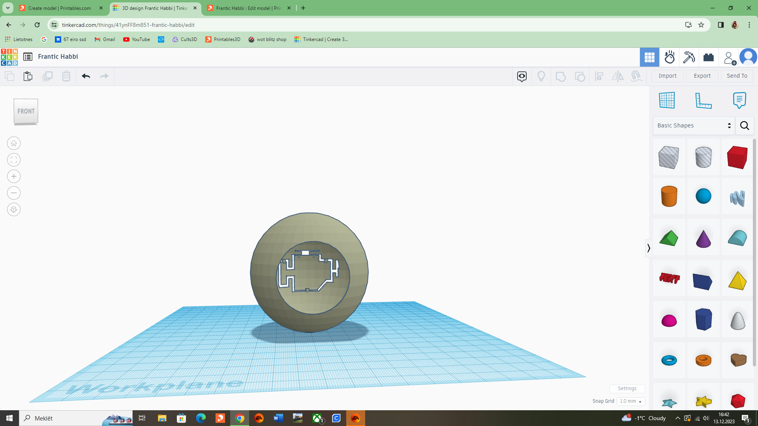Click the Paste icon in toolbar

click(28, 76)
